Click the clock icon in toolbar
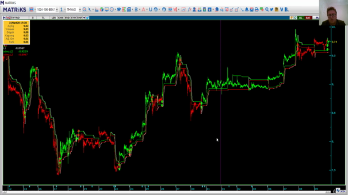Viewport: 348px width, 195px height. 111,10
